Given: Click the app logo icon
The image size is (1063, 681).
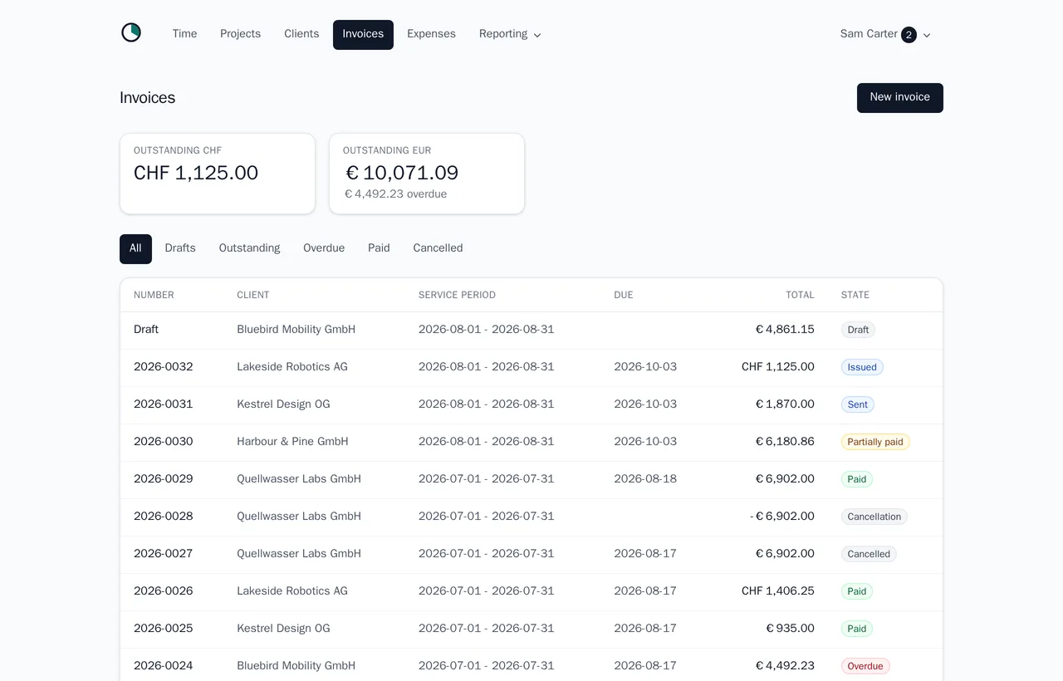Looking at the screenshot, I should click(x=131, y=33).
